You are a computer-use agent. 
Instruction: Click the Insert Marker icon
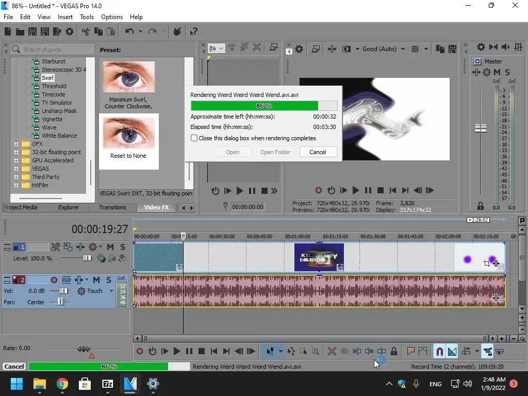[x=410, y=352]
